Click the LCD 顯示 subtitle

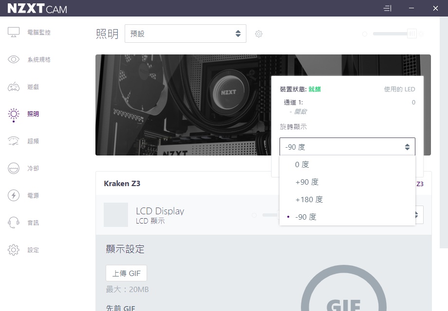click(x=150, y=221)
